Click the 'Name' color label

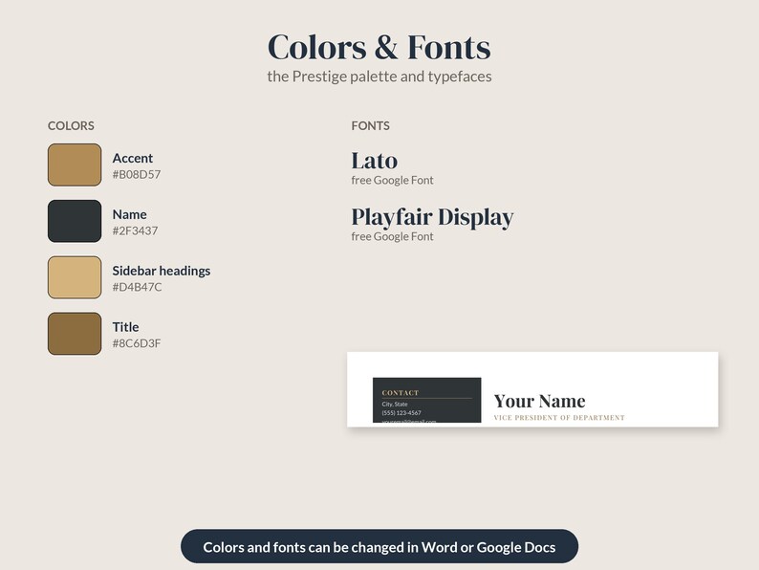pos(130,214)
